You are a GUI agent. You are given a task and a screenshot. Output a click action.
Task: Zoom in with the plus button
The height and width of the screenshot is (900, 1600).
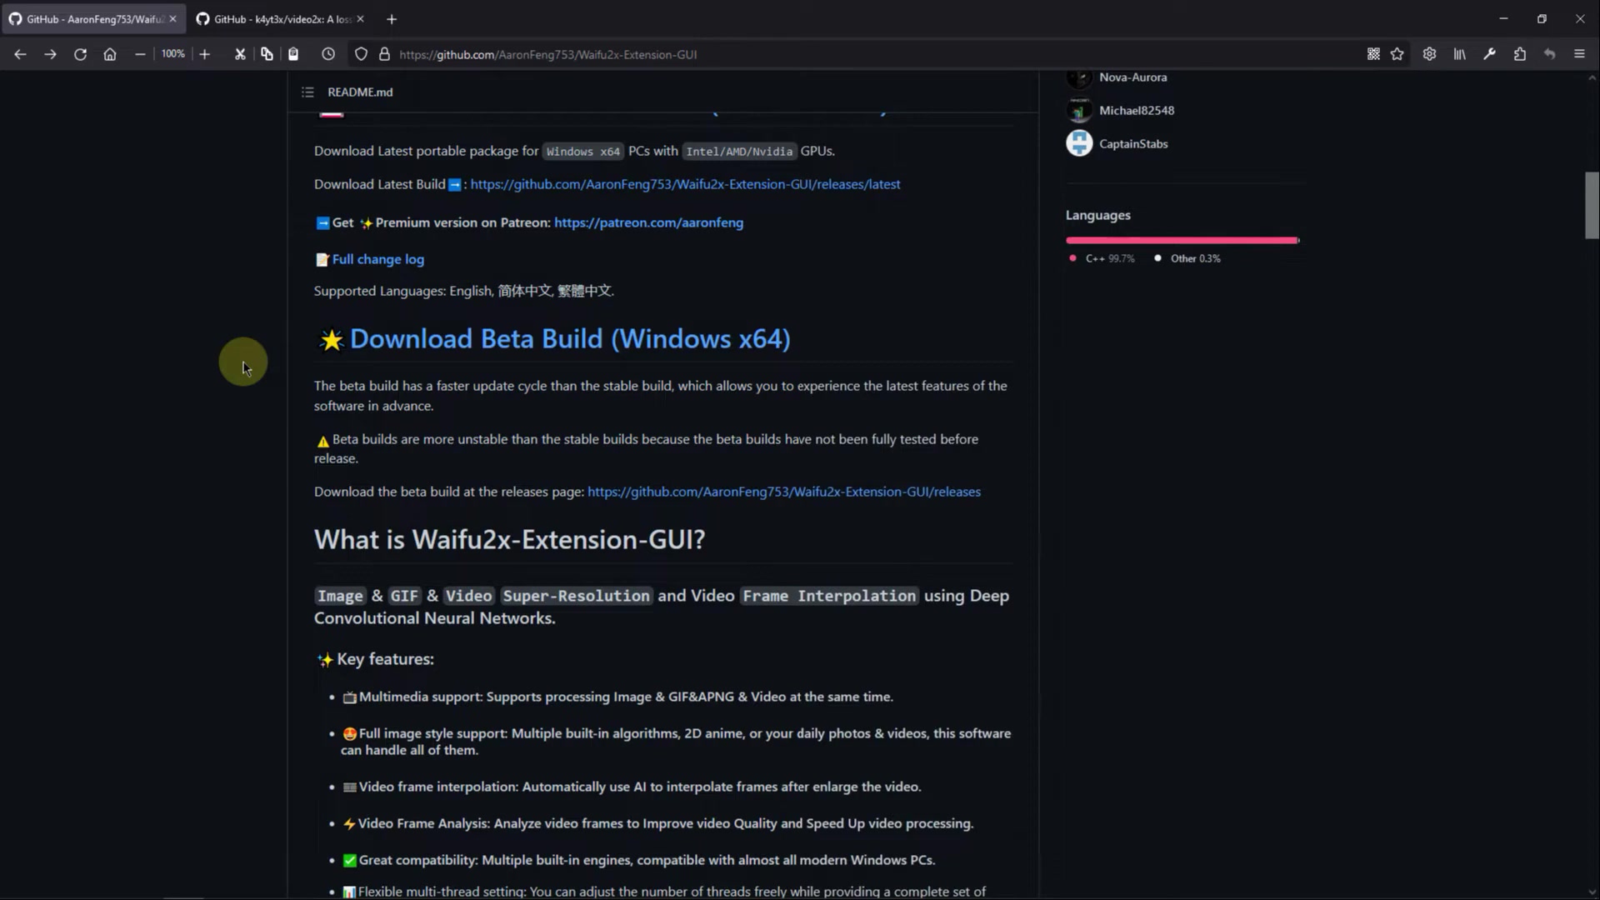205,54
